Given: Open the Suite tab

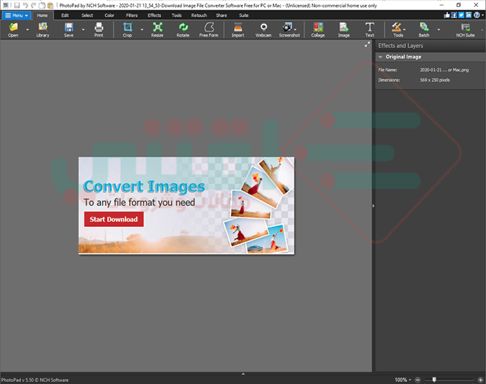Looking at the screenshot, I should click(244, 15).
